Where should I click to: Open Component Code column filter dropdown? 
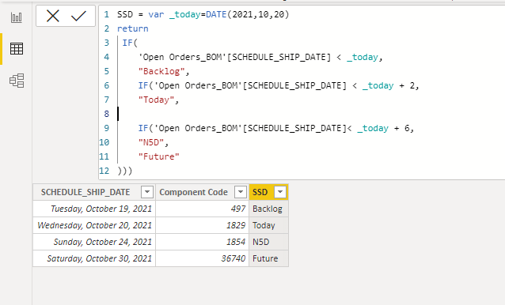click(x=241, y=192)
